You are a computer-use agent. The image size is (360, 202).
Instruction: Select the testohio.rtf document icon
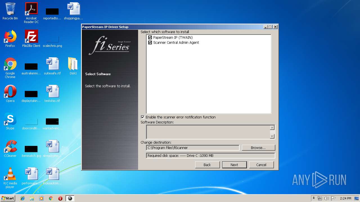coord(52,94)
